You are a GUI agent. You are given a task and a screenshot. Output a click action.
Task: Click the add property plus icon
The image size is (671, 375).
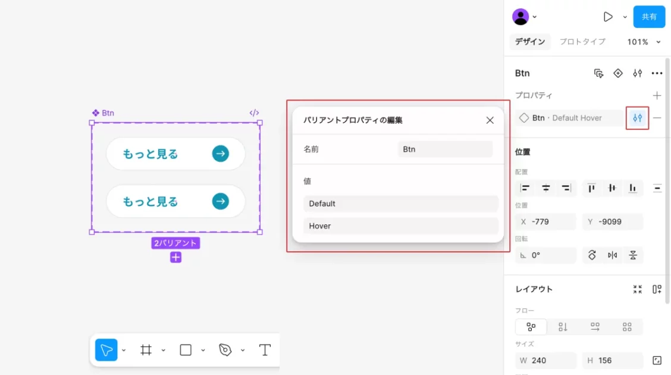pos(657,95)
